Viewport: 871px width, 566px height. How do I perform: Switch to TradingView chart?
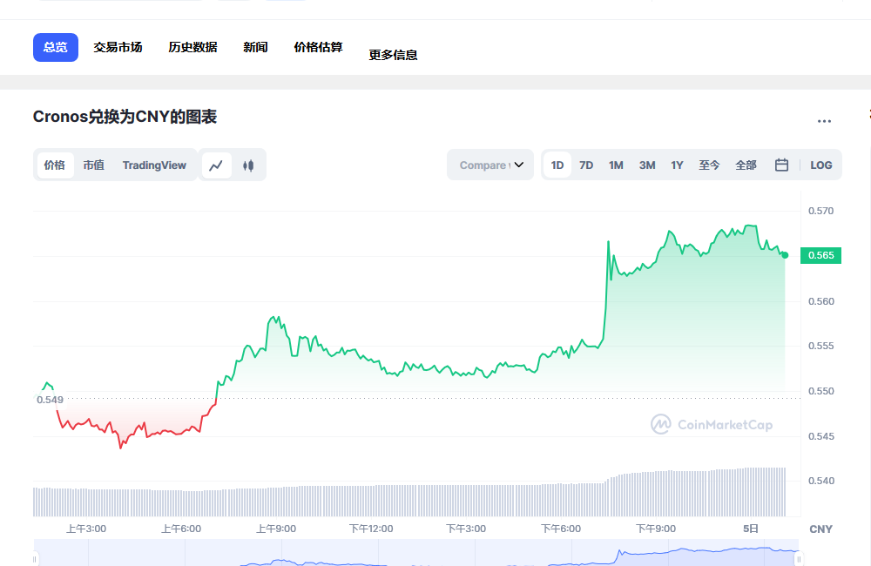click(154, 165)
